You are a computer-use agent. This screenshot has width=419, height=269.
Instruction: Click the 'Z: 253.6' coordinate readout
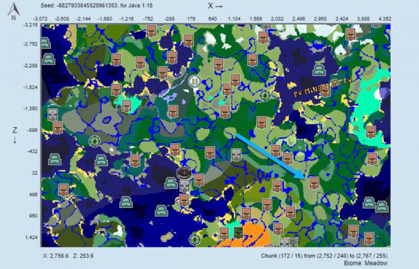[83, 256]
